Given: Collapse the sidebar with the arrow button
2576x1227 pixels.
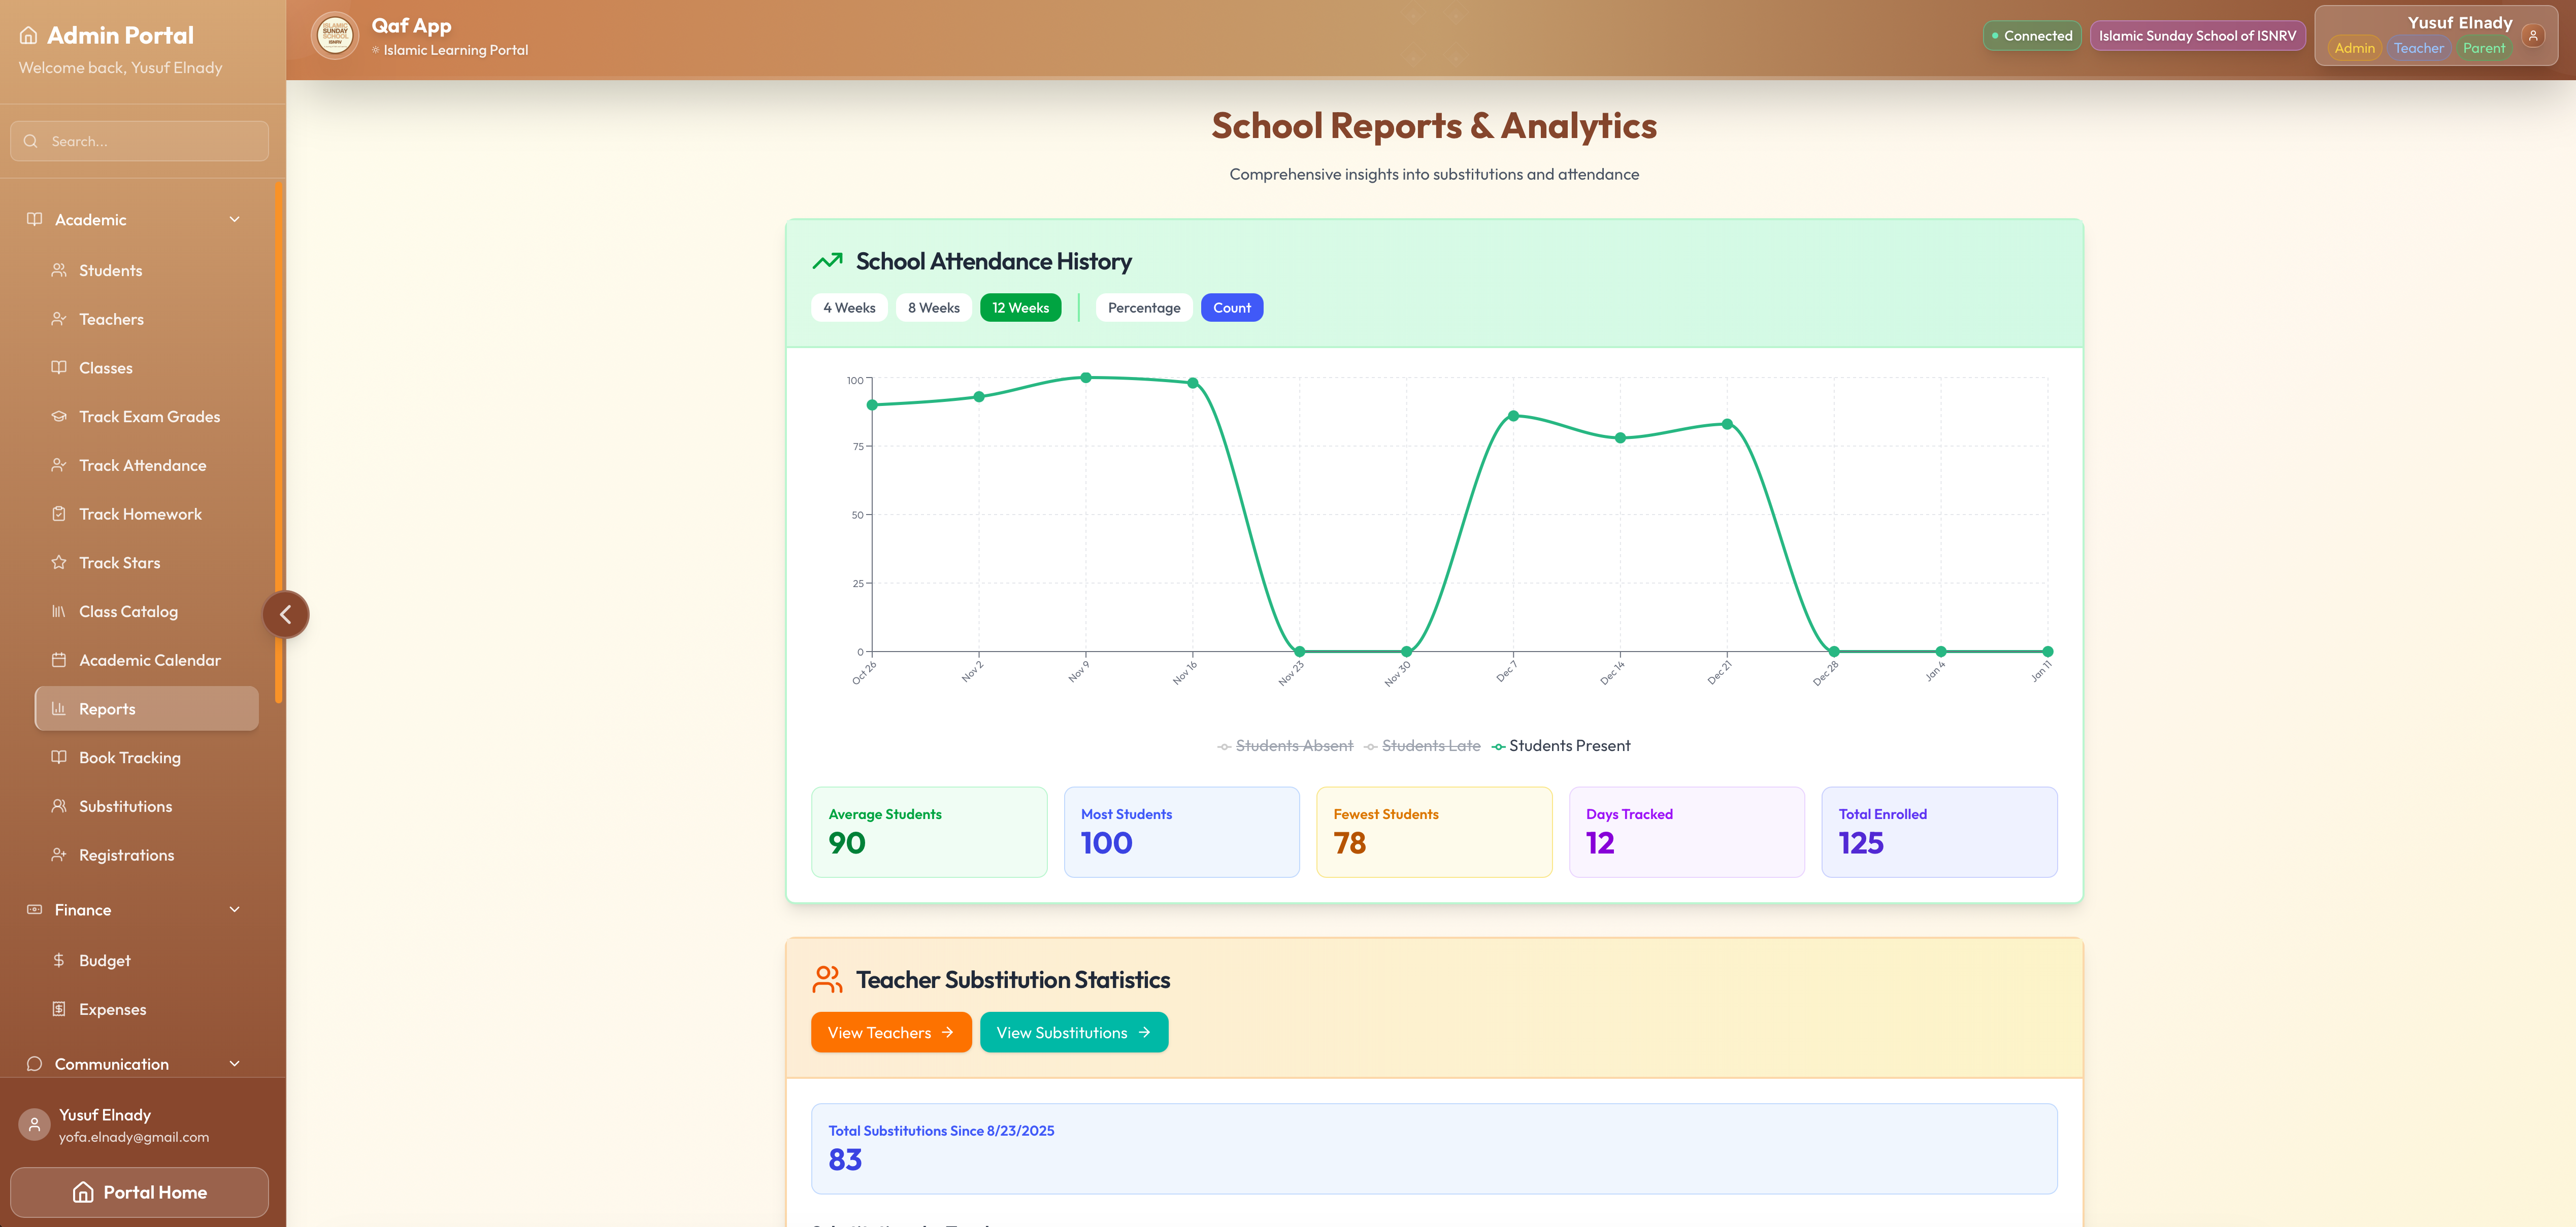Looking at the screenshot, I should pyautogui.click(x=286, y=613).
